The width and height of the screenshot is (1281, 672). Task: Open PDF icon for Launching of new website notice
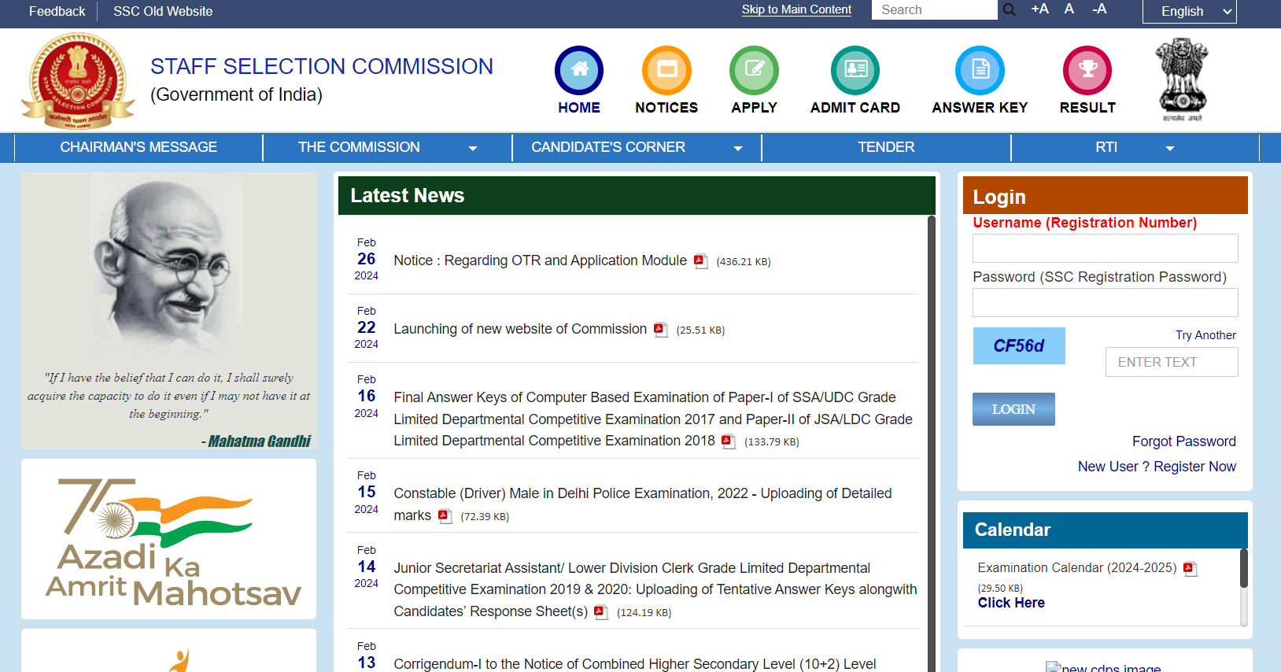pos(660,330)
